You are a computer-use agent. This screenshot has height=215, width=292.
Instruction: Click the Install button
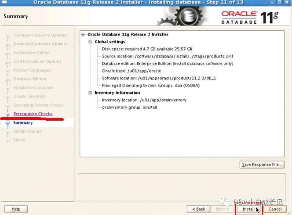pos(248,209)
